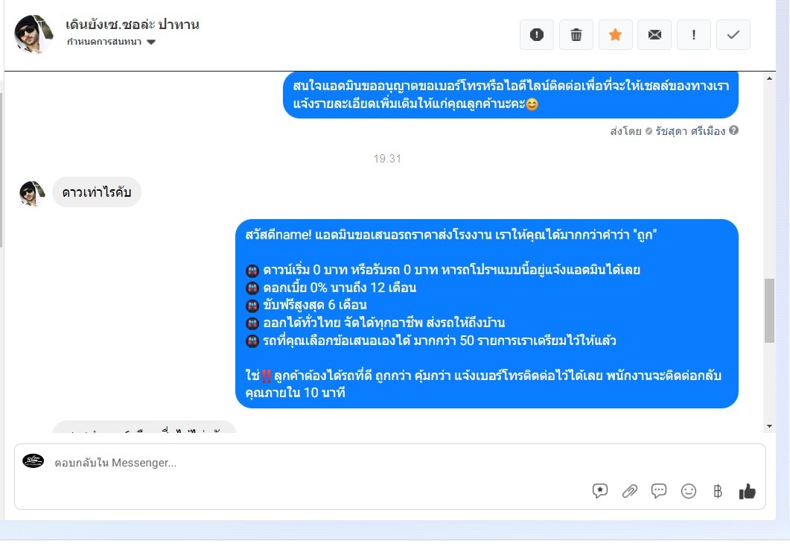Open the emoji picker smiley icon
Viewport: 790px width, 544px height.
(688, 490)
